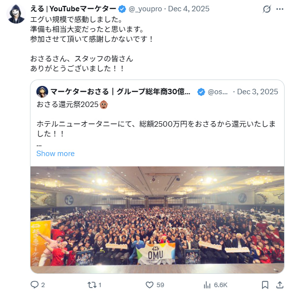This screenshot has width=290, height=293.
Task: Click the repost icon showing 1
Action: [92, 285]
